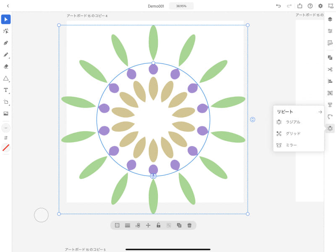Select the Pen tool
The height and width of the screenshot is (252, 336).
tap(6, 43)
